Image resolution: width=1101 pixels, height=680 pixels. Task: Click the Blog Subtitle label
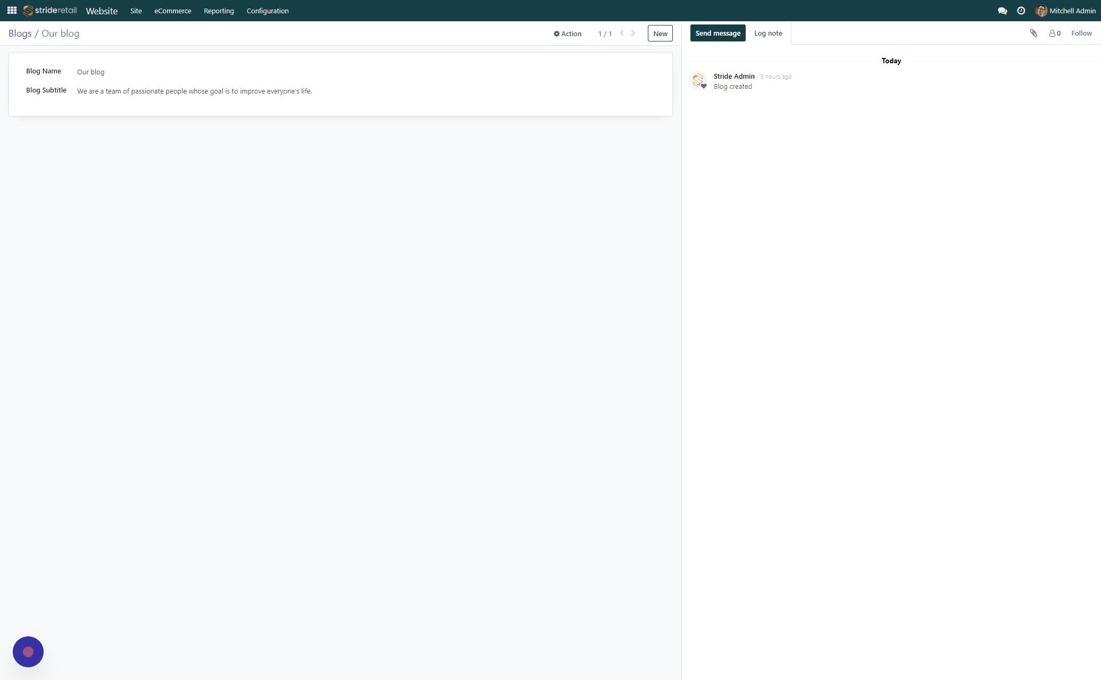point(46,90)
